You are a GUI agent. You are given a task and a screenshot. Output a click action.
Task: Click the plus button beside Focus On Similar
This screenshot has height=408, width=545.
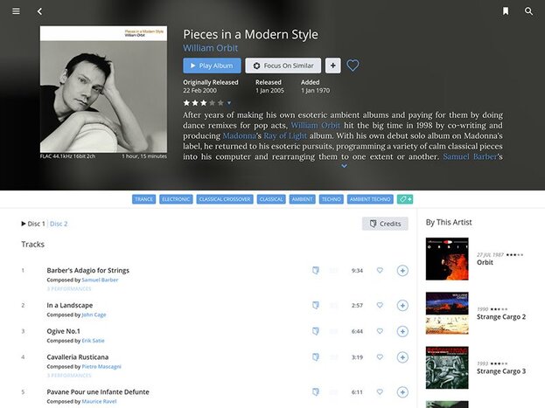click(x=333, y=66)
